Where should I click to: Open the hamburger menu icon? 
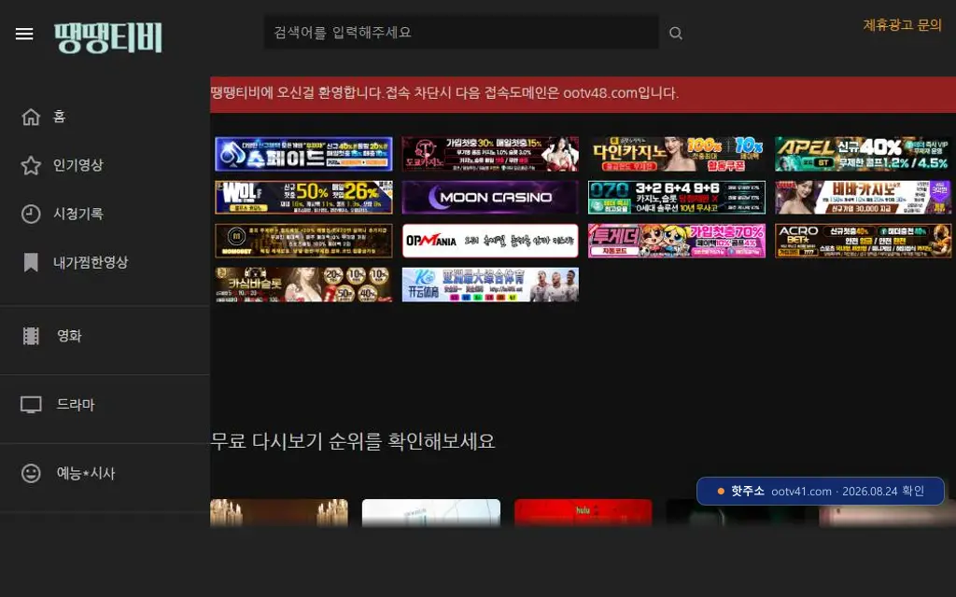tap(24, 34)
